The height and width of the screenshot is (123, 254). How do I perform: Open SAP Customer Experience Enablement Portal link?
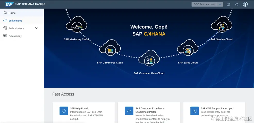150,110
